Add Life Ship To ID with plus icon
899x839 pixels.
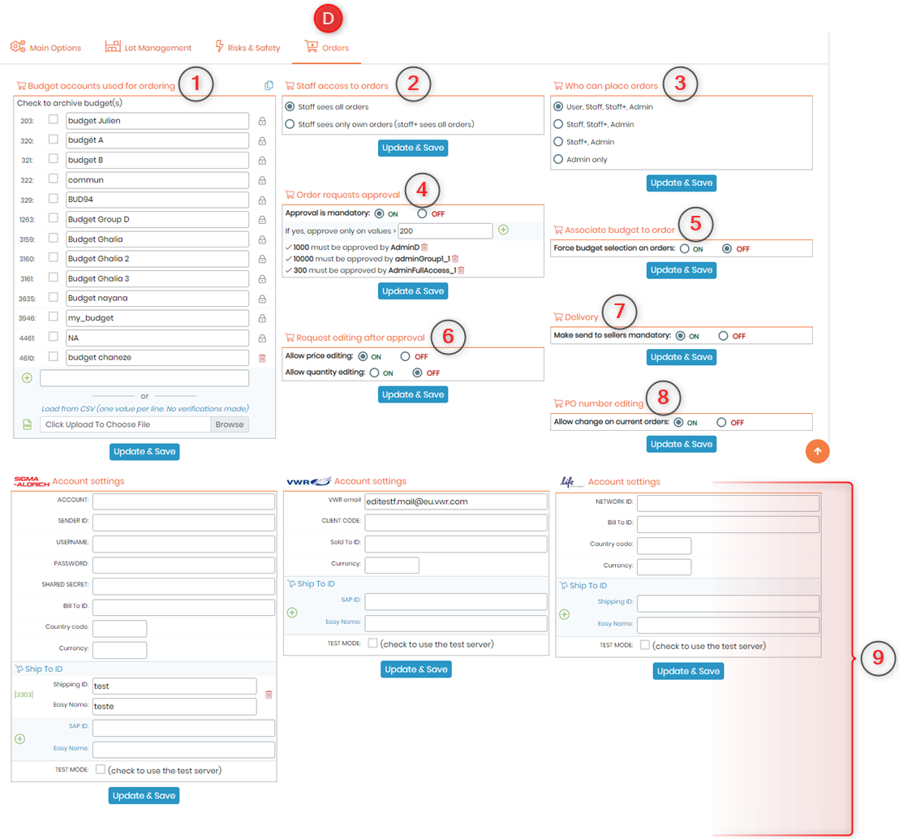(x=564, y=614)
